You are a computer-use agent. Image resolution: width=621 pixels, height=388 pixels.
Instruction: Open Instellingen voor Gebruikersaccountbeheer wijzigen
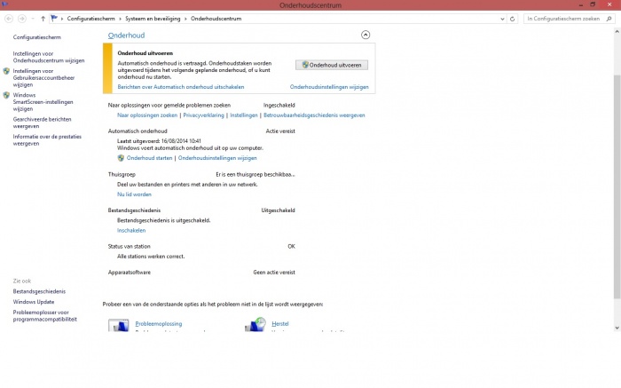pyautogui.click(x=43, y=77)
